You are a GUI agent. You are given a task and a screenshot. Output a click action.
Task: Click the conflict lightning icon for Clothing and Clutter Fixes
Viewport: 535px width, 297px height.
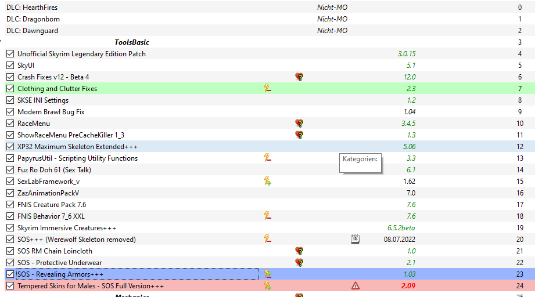(x=268, y=89)
